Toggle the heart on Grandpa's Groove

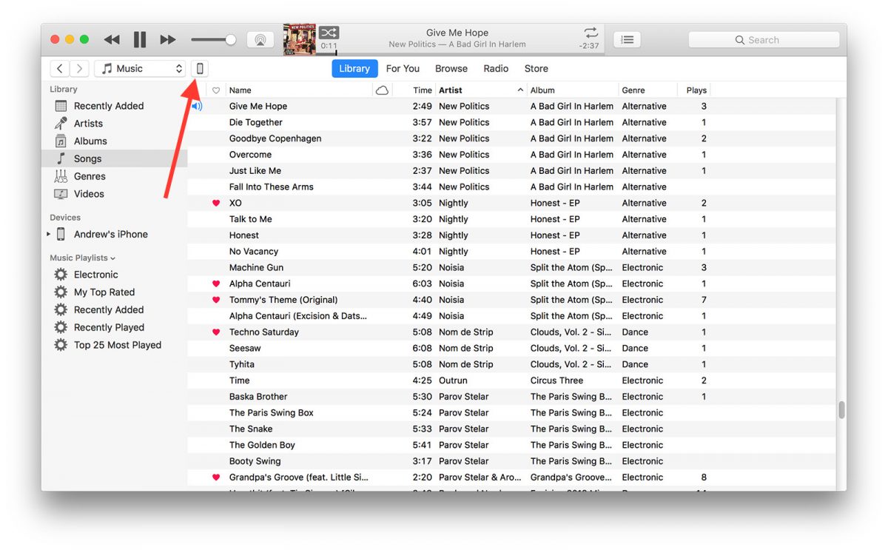click(215, 477)
